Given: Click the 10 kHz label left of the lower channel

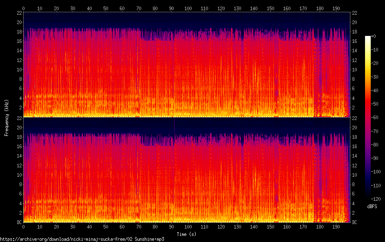Looking at the screenshot, I should click(x=19, y=175).
